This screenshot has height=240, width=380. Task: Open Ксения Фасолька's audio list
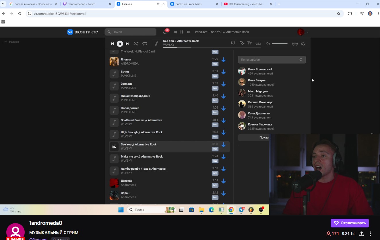[x=272, y=126]
